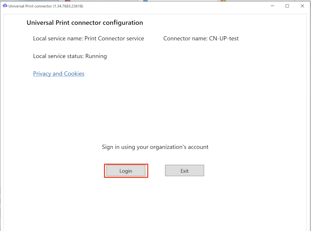Click the word Running in service status
Screen dimensions: 311x231
96,56
